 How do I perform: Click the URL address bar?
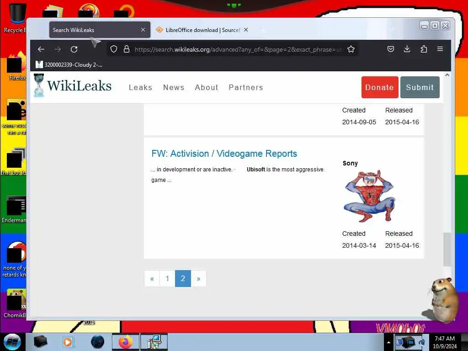[233, 49]
